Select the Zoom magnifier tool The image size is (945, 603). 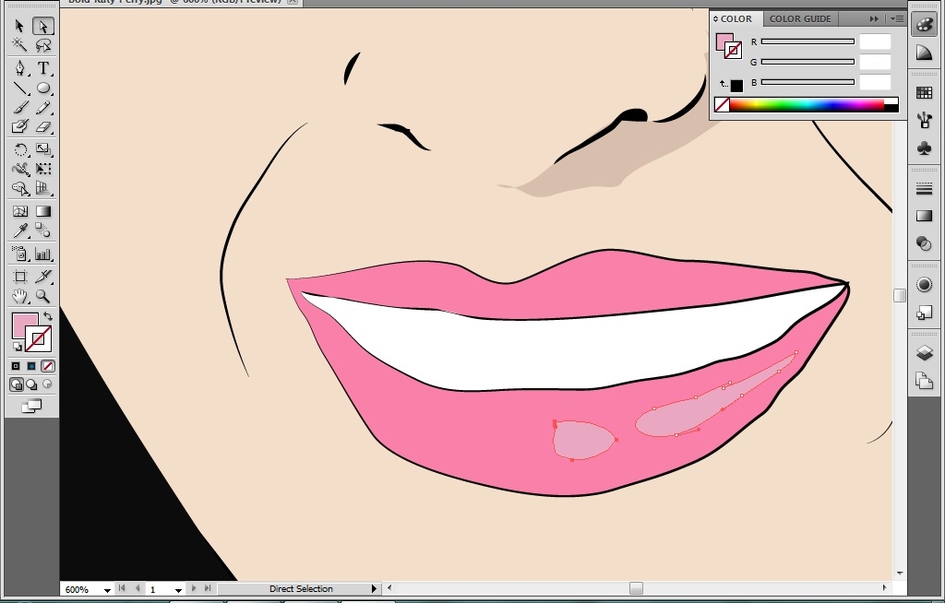[42, 296]
